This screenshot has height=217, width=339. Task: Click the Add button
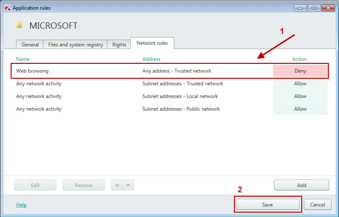click(302, 185)
